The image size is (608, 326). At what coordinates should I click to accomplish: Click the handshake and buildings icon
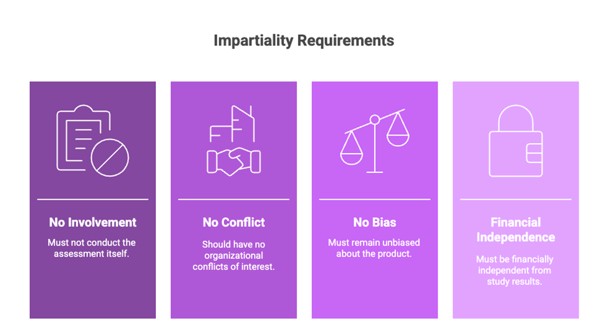click(234, 141)
